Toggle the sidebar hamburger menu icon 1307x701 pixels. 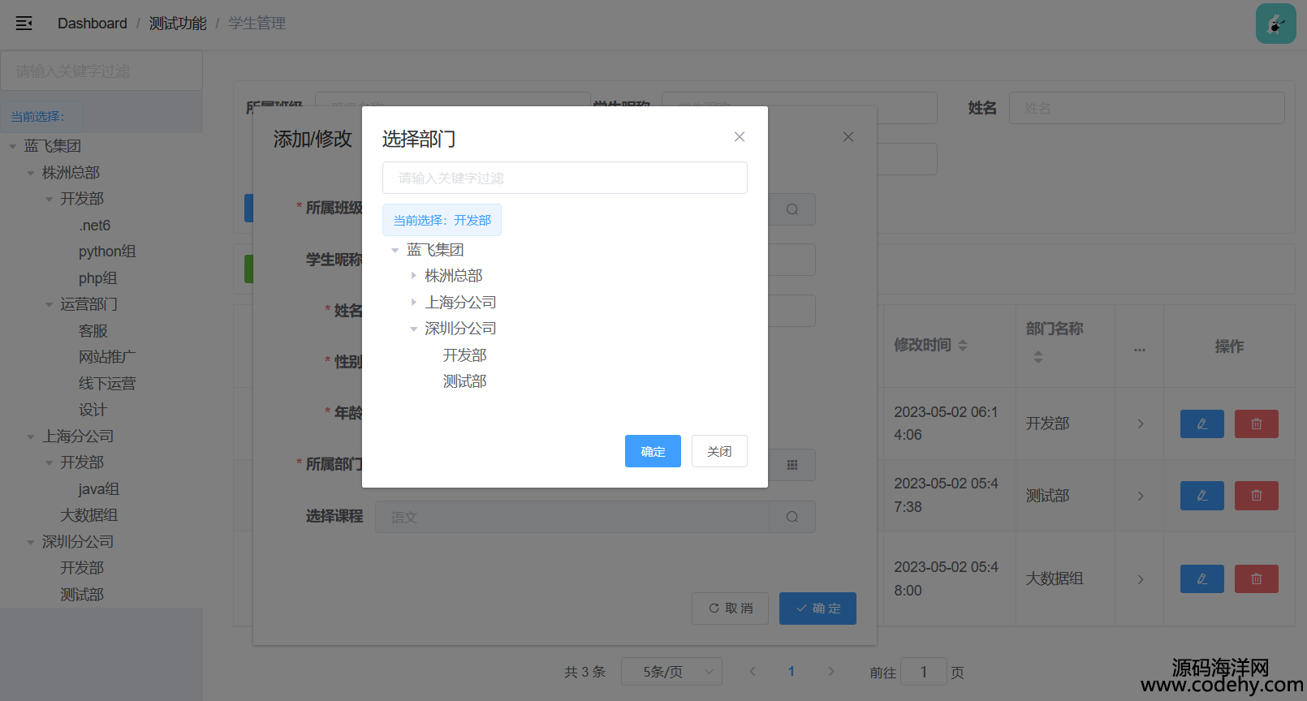(24, 24)
